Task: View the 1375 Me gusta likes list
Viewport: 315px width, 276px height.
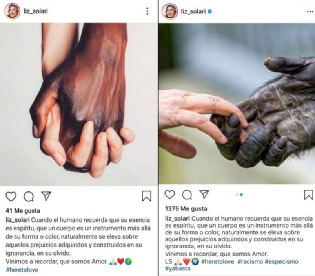Action: coord(186,208)
